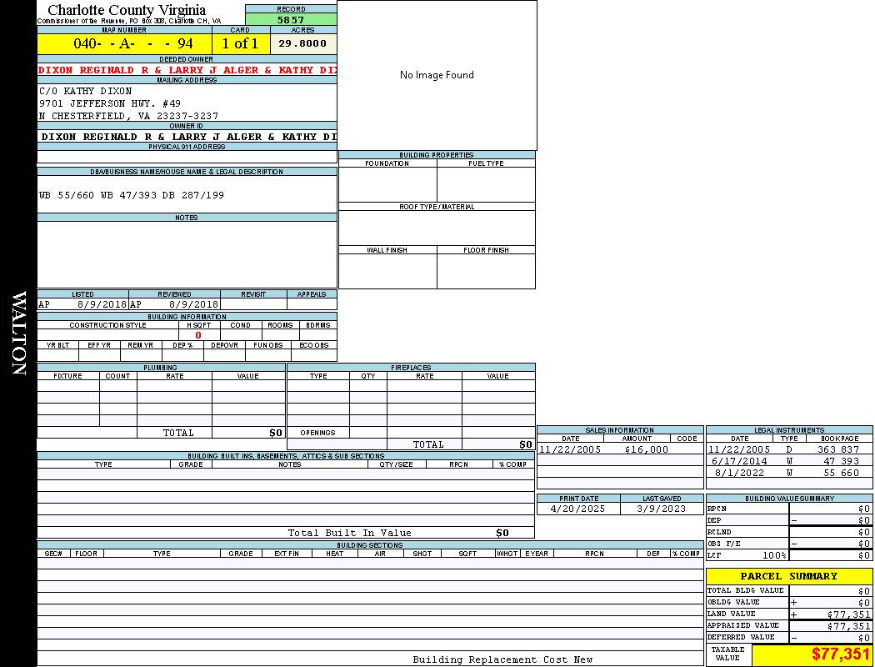
Task: Select the $16,000 sale amount
Action: 646,449
